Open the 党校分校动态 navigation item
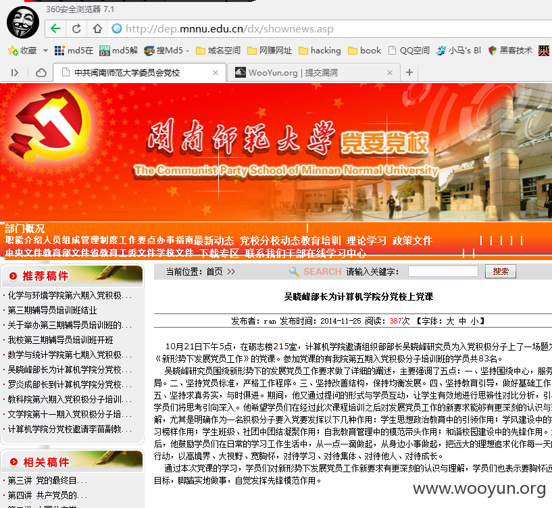Viewport: 552px width, 508px height. (x=270, y=240)
